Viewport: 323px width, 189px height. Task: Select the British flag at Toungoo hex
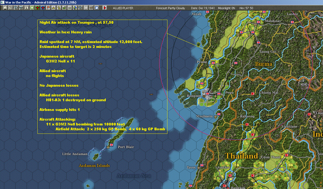tap(236, 63)
